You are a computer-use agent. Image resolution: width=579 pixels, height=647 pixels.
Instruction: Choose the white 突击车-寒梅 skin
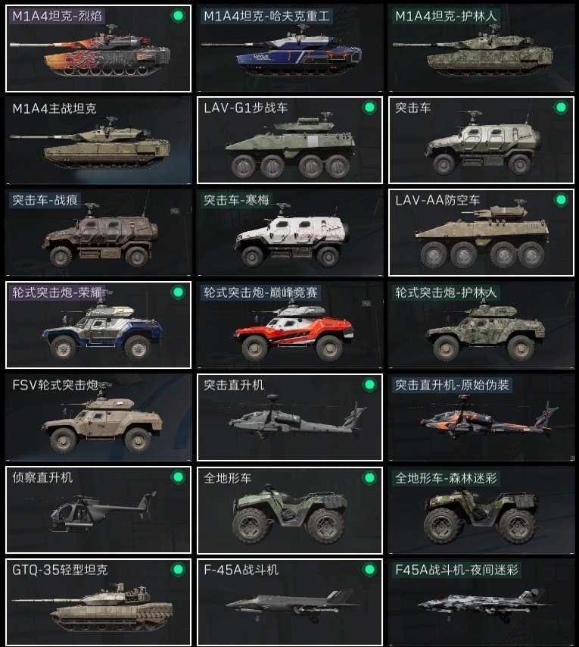point(290,233)
